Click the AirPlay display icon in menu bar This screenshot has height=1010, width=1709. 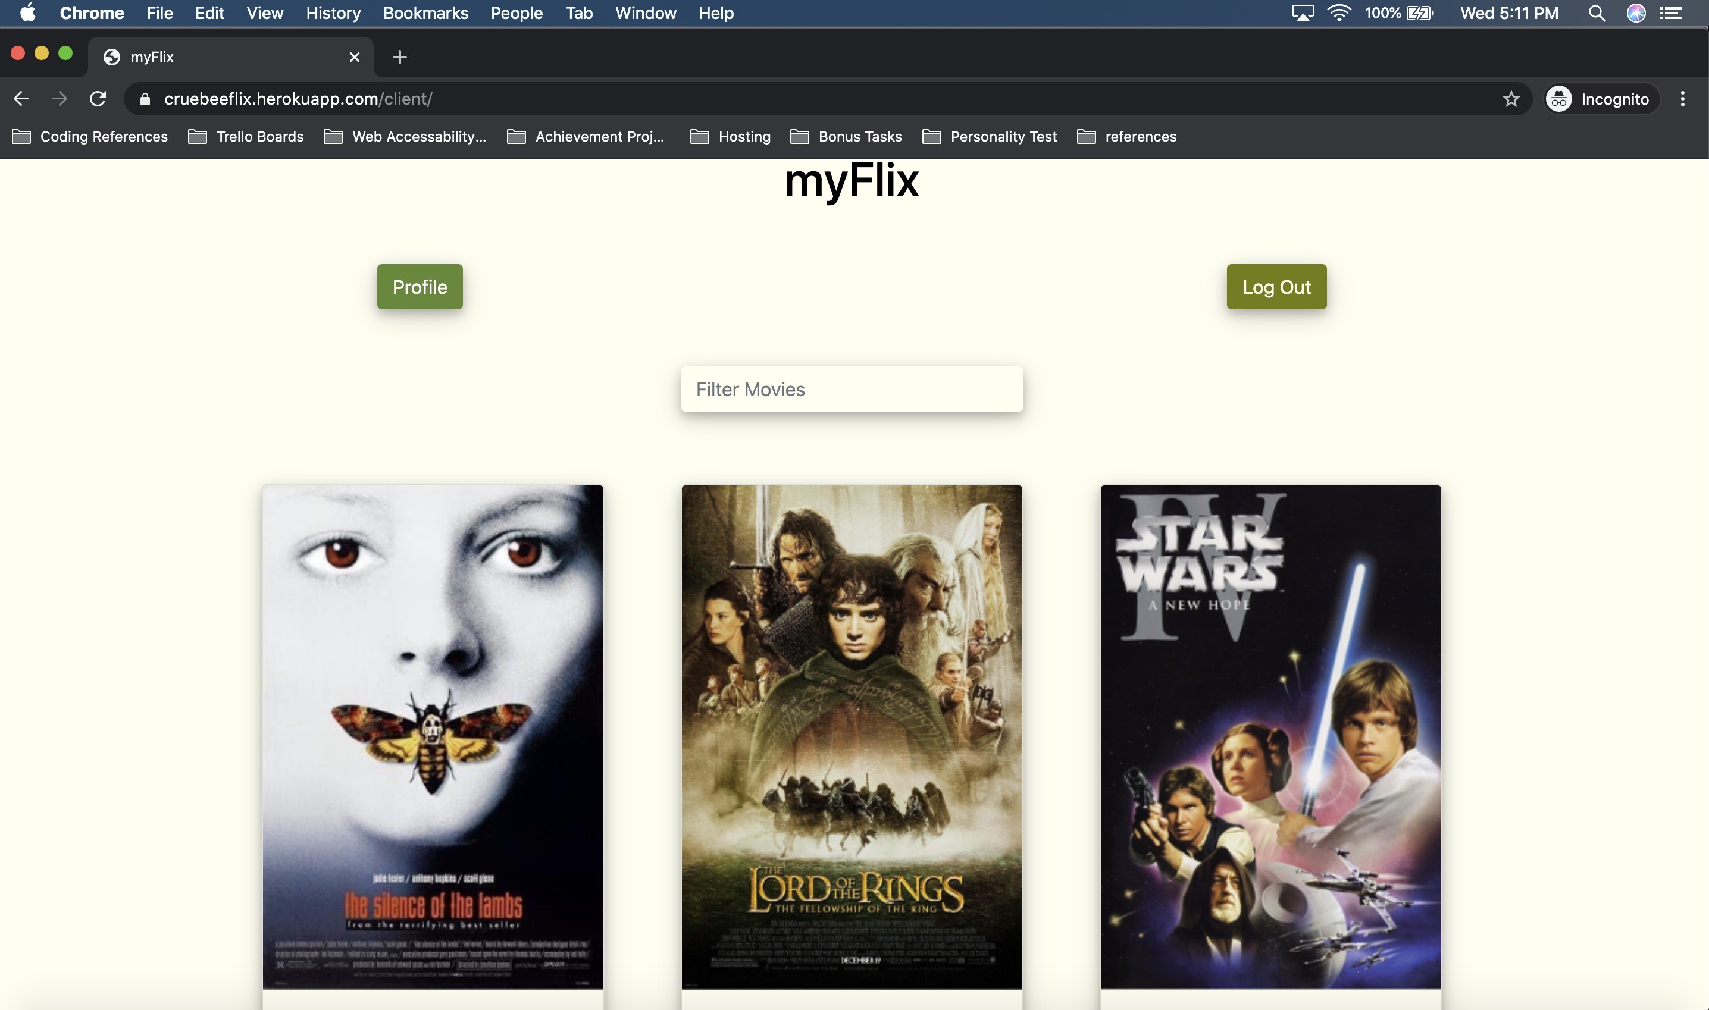[x=1303, y=13]
